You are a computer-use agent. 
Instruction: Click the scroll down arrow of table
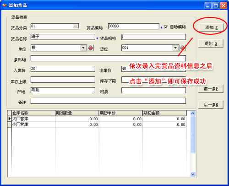(x=193, y=174)
